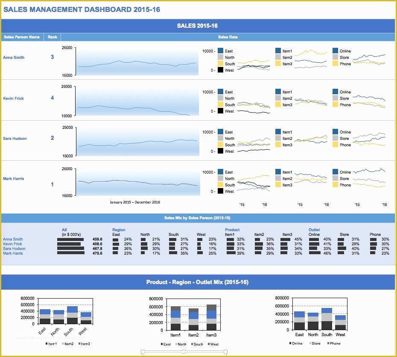397x357 pixels.
Task: Click the yellow South legend swatch in Kevin Frick's row
Action: [x=220, y=104]
